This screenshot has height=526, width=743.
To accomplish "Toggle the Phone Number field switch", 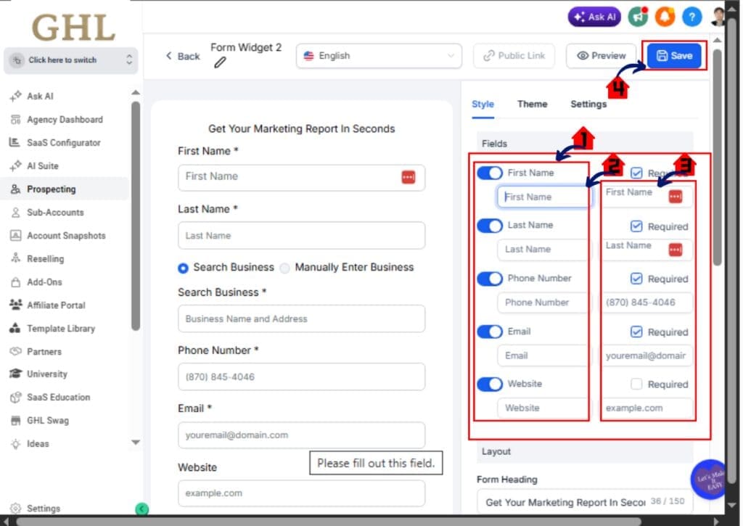I will tap(490, 279).
